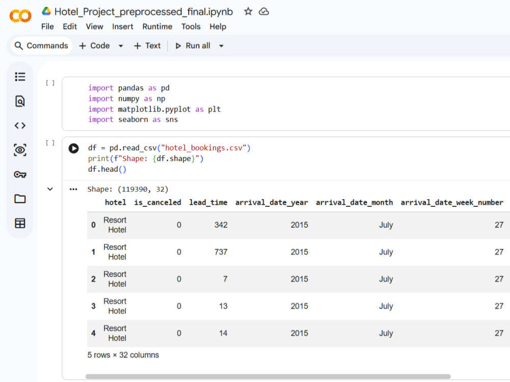This screenshot has height=382, width=510.
Task: Open the Code insert dropdown arrow
Action: [x=121, y=46]
